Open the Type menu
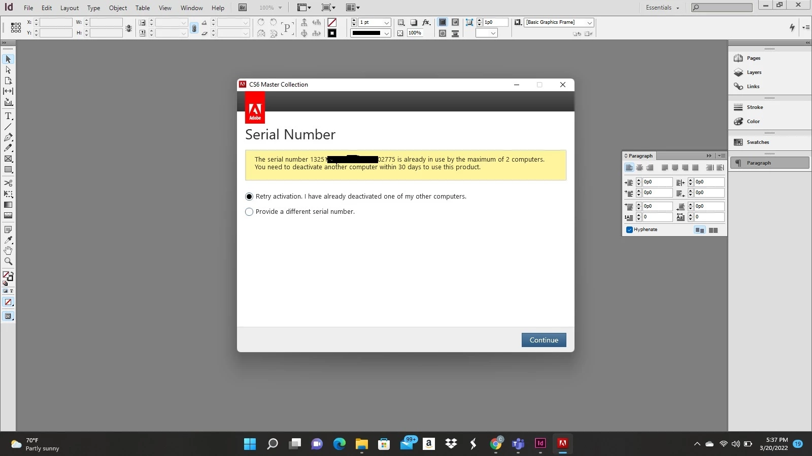This screenshot has width=812, height=456. click(x=93, y=8)
